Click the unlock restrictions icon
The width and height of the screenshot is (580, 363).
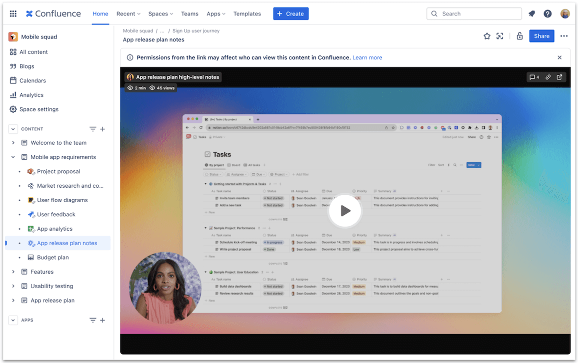point(519,36)
